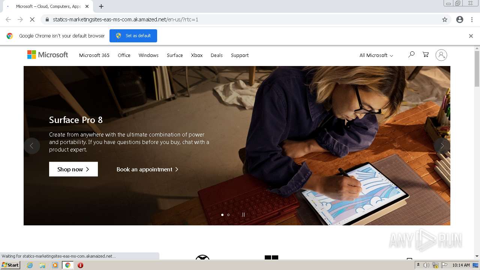Click Chrome forward arrow
480x270 pixels.
(20, 19)
